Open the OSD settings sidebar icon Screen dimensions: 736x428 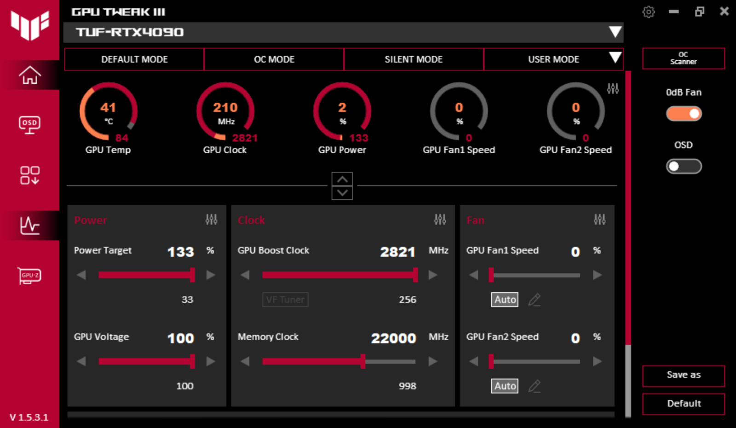[x=29, y=125]
